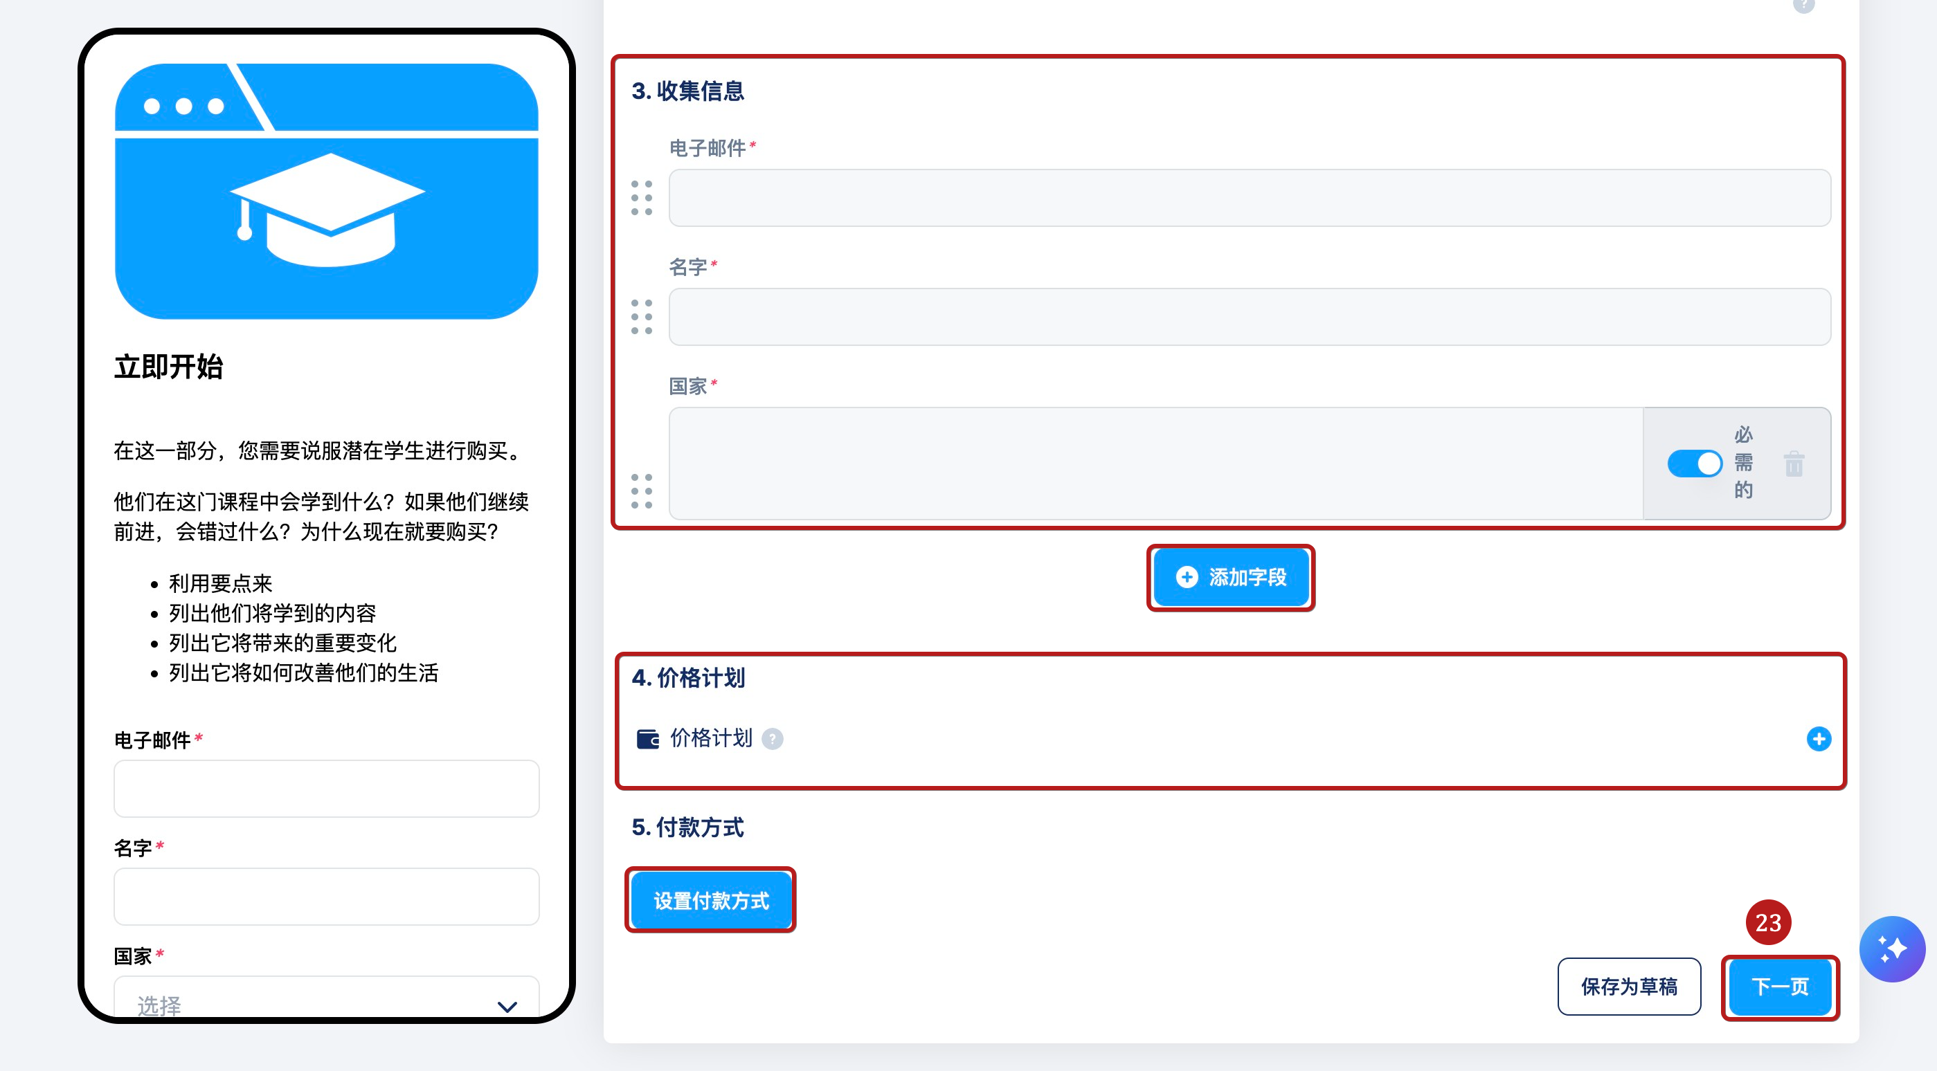
Task: Click the 名字 input in editor
Action: click(x=1249, y=316)
